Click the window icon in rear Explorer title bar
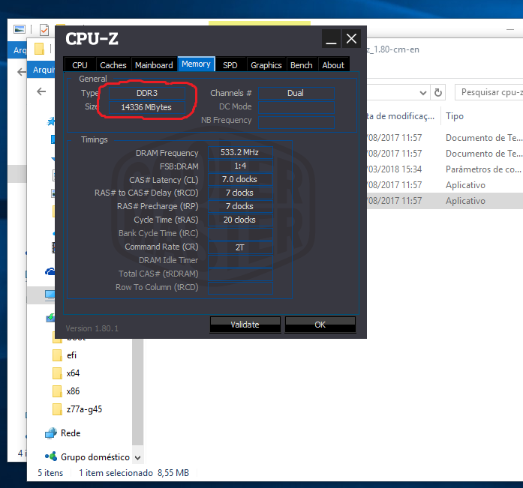523x488 pixels. [x=20, y=29]
